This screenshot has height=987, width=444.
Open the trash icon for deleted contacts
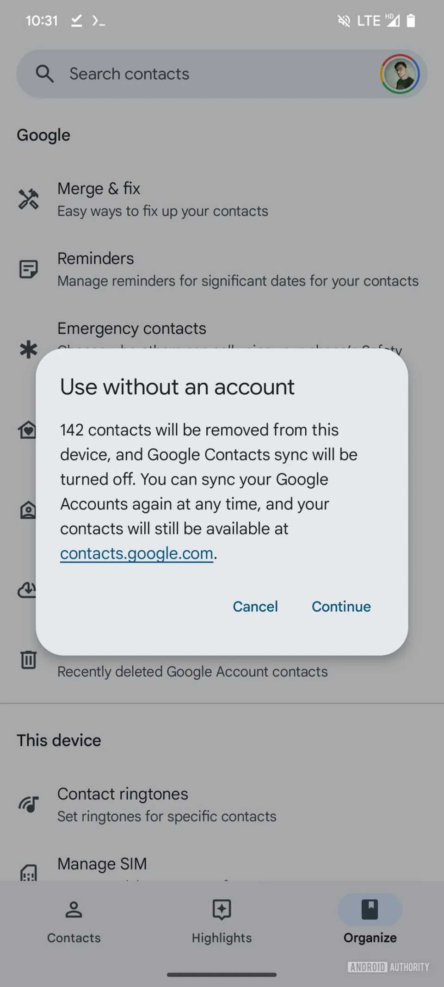[28, 660]
